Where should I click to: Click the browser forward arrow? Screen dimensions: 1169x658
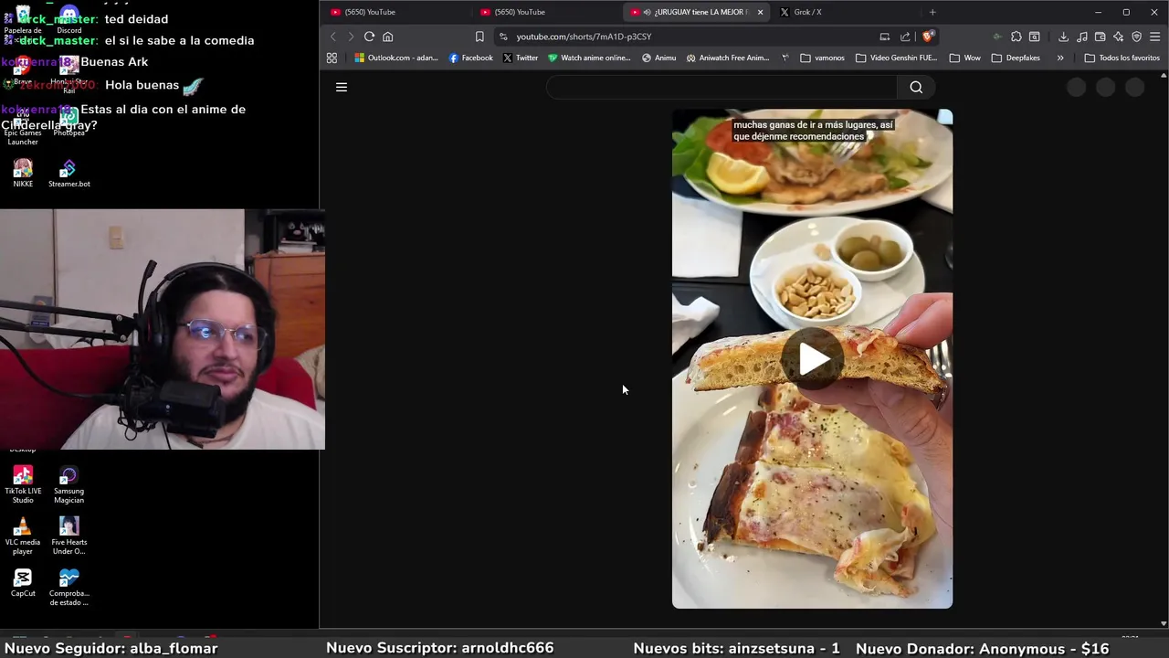click(x=351, y=37)
